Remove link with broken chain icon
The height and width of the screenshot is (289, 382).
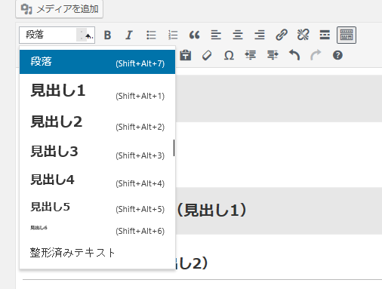303,35
